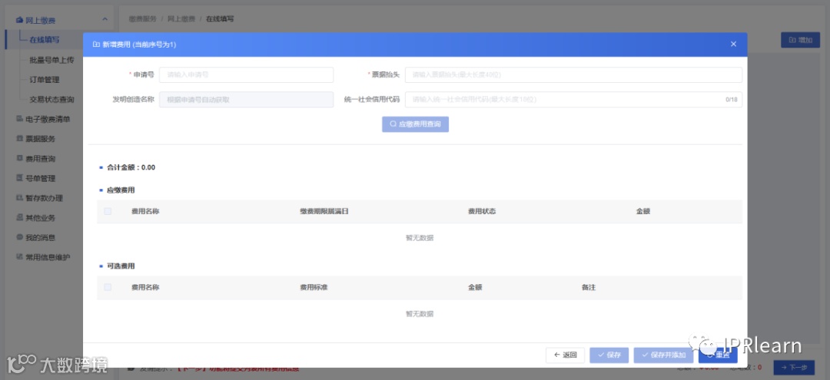Click the 票据服务 sidebar icon
Screen dimensions: 830x380
pos(19,138)
